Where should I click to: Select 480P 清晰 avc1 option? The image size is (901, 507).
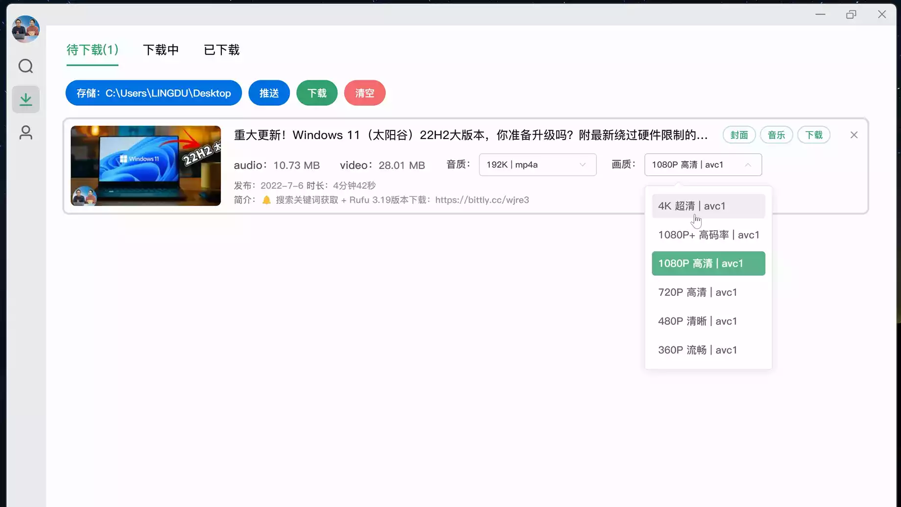pyautogui.click(x=708, y=321)
